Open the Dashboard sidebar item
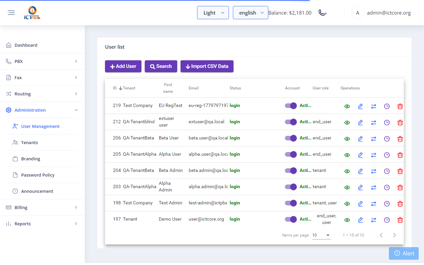 click(42, 45)
